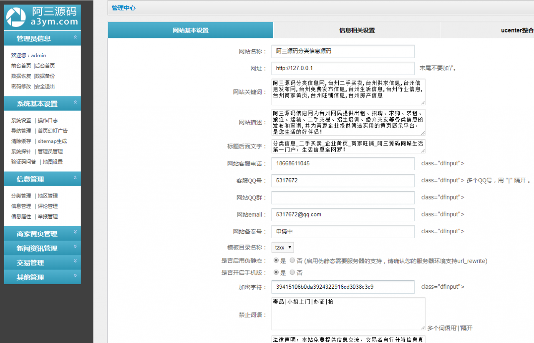
Task: Collapse the 信息管理 section chevron
Action: coord(75,178)
